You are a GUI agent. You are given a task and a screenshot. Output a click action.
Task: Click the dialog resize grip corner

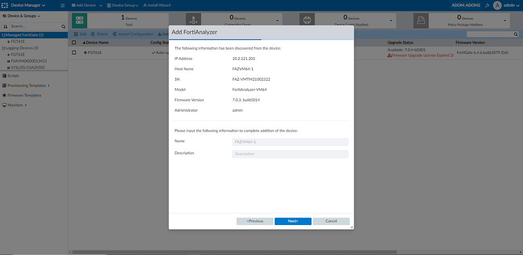coord(352,227)
